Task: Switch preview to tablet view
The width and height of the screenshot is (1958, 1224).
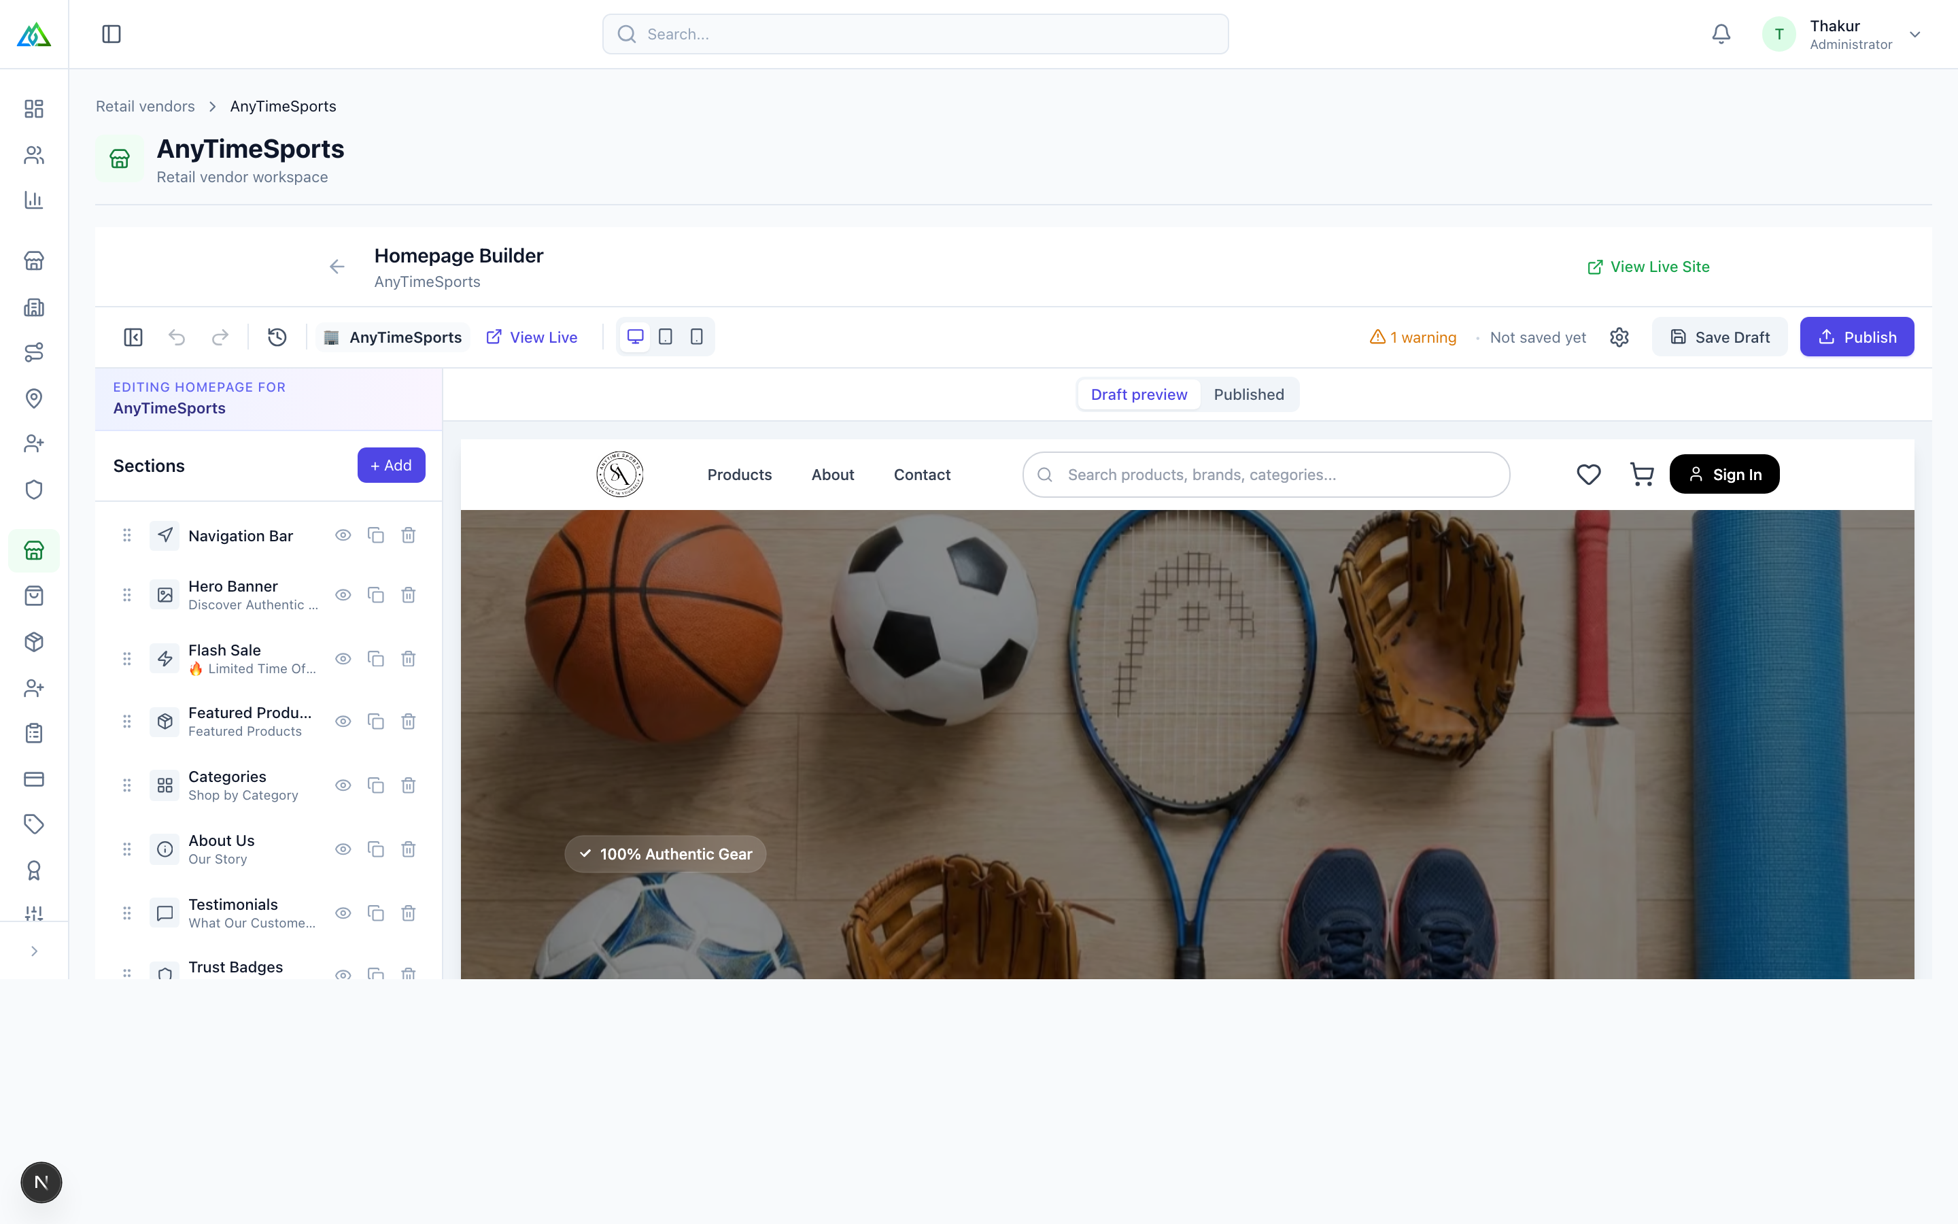Action: (666, 337)
